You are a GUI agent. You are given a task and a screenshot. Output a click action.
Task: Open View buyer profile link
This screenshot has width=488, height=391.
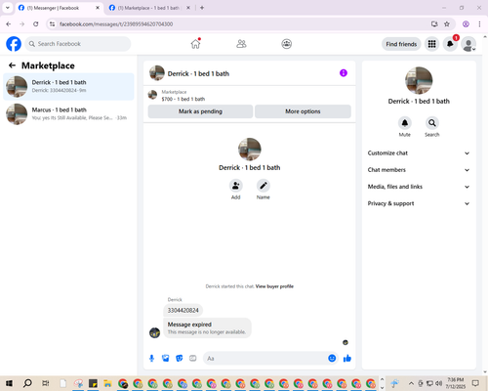coord(274,286)
